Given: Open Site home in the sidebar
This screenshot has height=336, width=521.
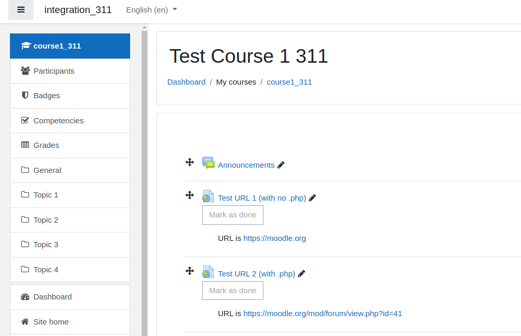Looking at the screenshot, I should click(70, 322).
